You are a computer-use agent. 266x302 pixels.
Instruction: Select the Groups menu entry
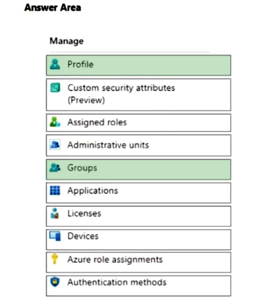click(x=139, y=170)
